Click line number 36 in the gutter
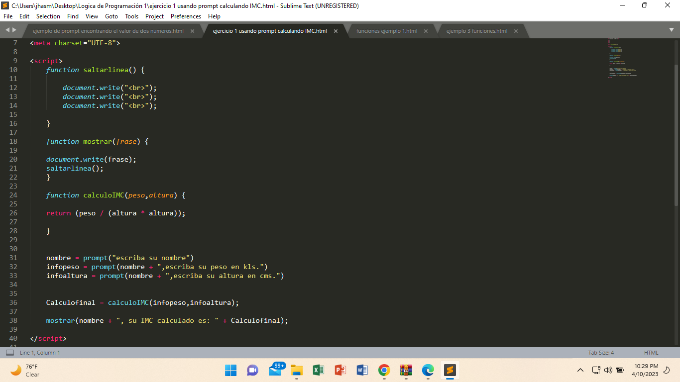680x382 pixels. (x=13, y=302)
